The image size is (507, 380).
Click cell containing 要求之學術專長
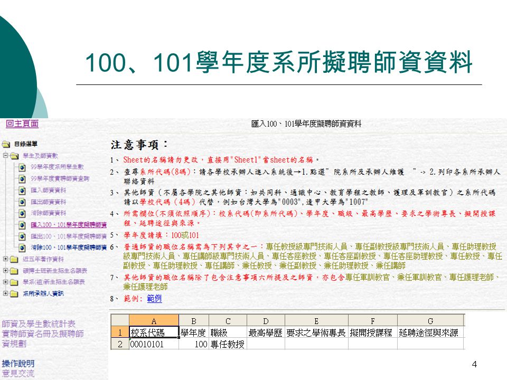(x=316, y=332)
